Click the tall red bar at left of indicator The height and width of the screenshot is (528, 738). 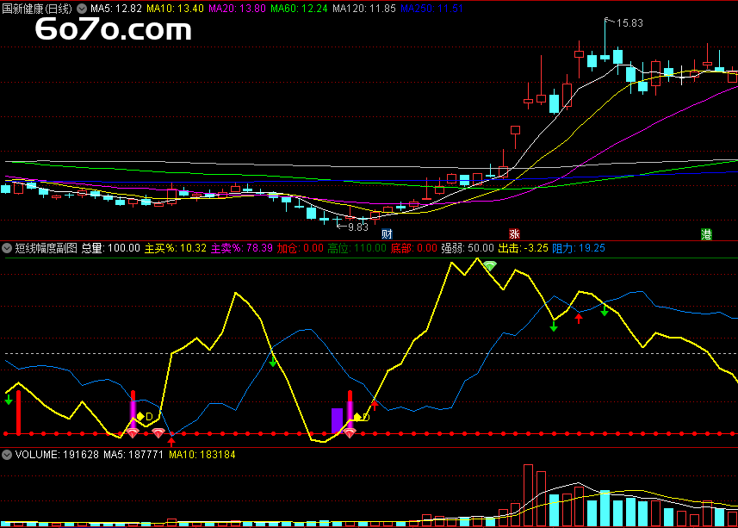pos(18,413)
